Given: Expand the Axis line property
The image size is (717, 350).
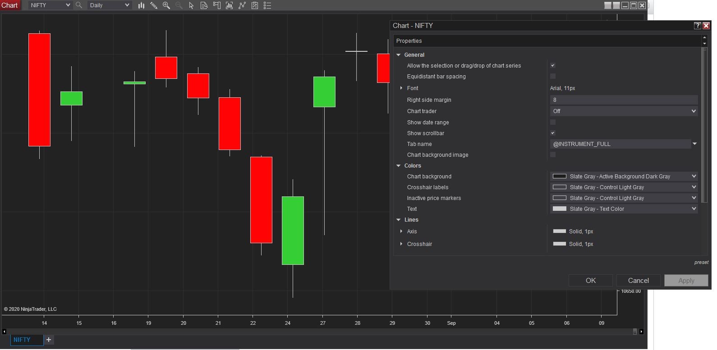Looking at the screenshot, I should tap(401, 232).
